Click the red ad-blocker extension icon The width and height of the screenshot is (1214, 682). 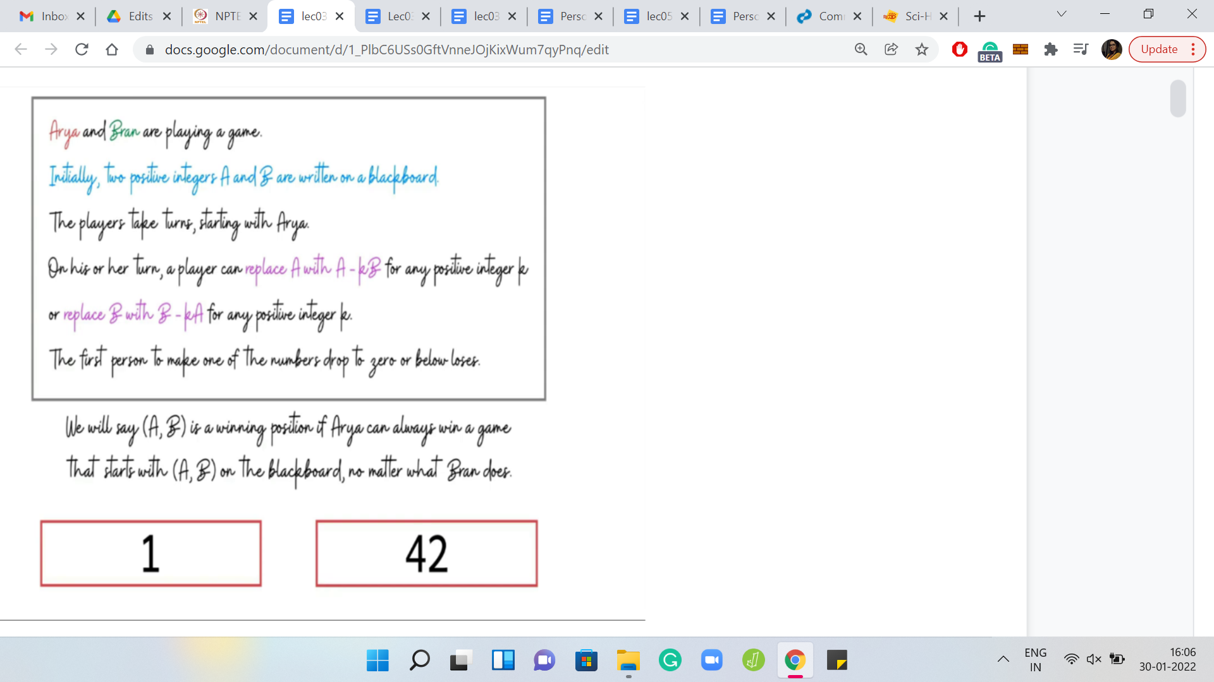(959, 49)
